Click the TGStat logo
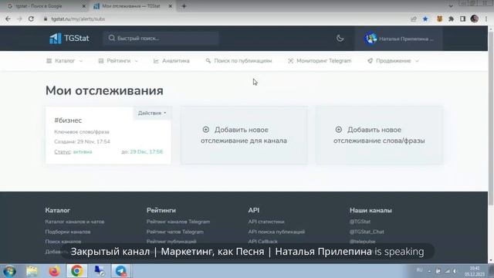This screenshot has width=494, height=278. pos(69,39)
